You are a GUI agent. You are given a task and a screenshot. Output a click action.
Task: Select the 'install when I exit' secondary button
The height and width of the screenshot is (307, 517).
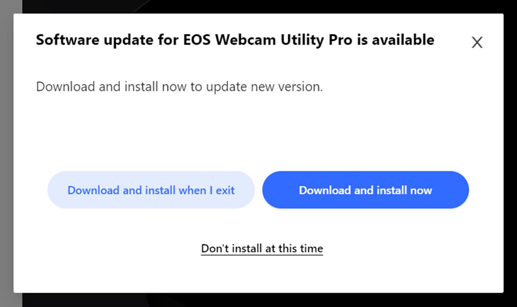pos(151,190)
